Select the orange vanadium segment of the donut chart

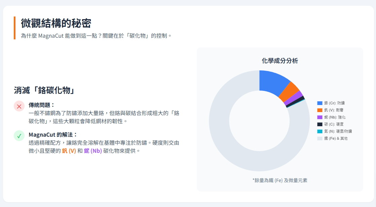pos(289,92)
